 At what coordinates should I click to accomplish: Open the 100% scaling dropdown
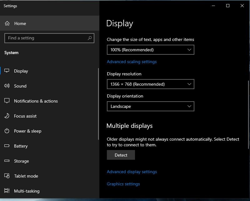(x=150, y=50)
